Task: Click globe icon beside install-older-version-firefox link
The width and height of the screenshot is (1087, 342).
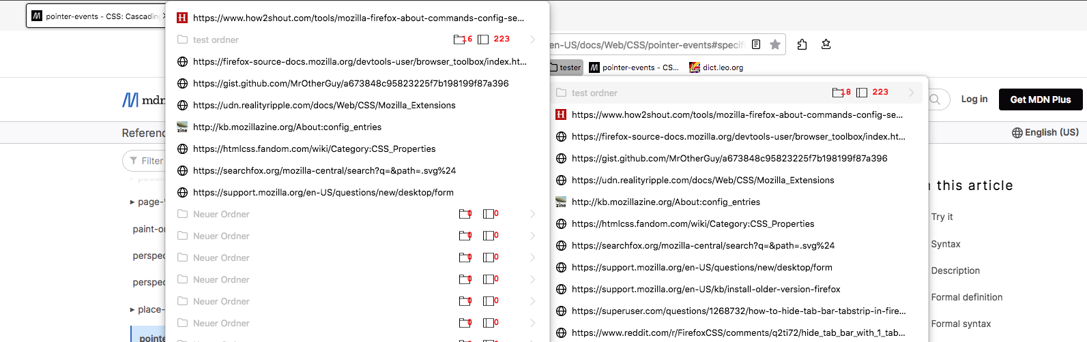Action: tap(561, 289)
